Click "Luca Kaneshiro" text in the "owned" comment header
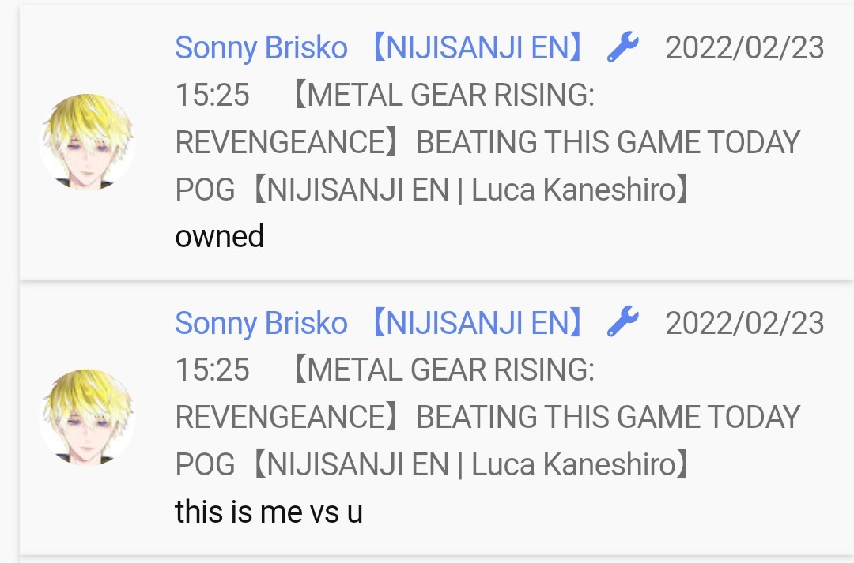The height and width of the screenshot is (563, 854). coord(573,190)
